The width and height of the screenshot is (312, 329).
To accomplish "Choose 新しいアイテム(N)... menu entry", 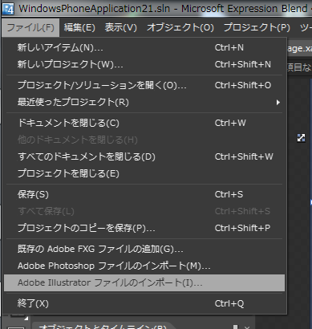I will [x=144, y=47].
